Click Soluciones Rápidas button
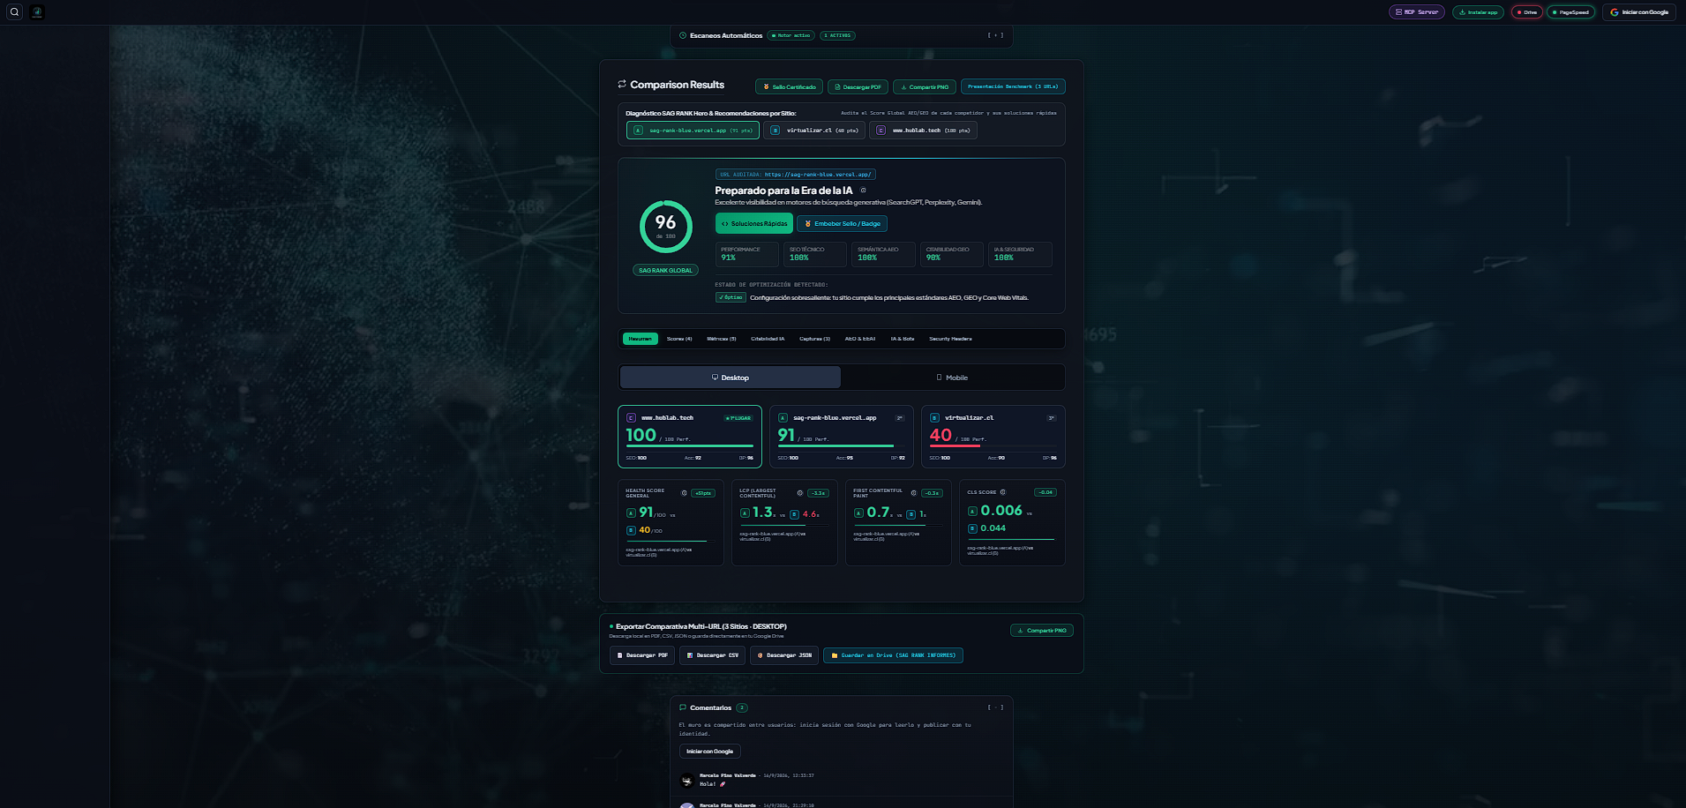This screenshot has height=808, width=1686. (x=754, y=224)
